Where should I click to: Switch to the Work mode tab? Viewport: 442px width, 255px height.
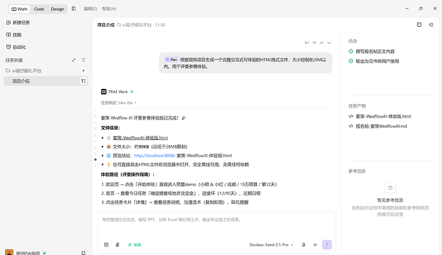[x=19, y=9]
